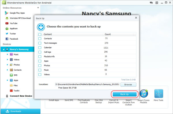Viewport: 173px width, 114px height.
Task: Expand the Videos tree node
Action: tap(7, 60)
